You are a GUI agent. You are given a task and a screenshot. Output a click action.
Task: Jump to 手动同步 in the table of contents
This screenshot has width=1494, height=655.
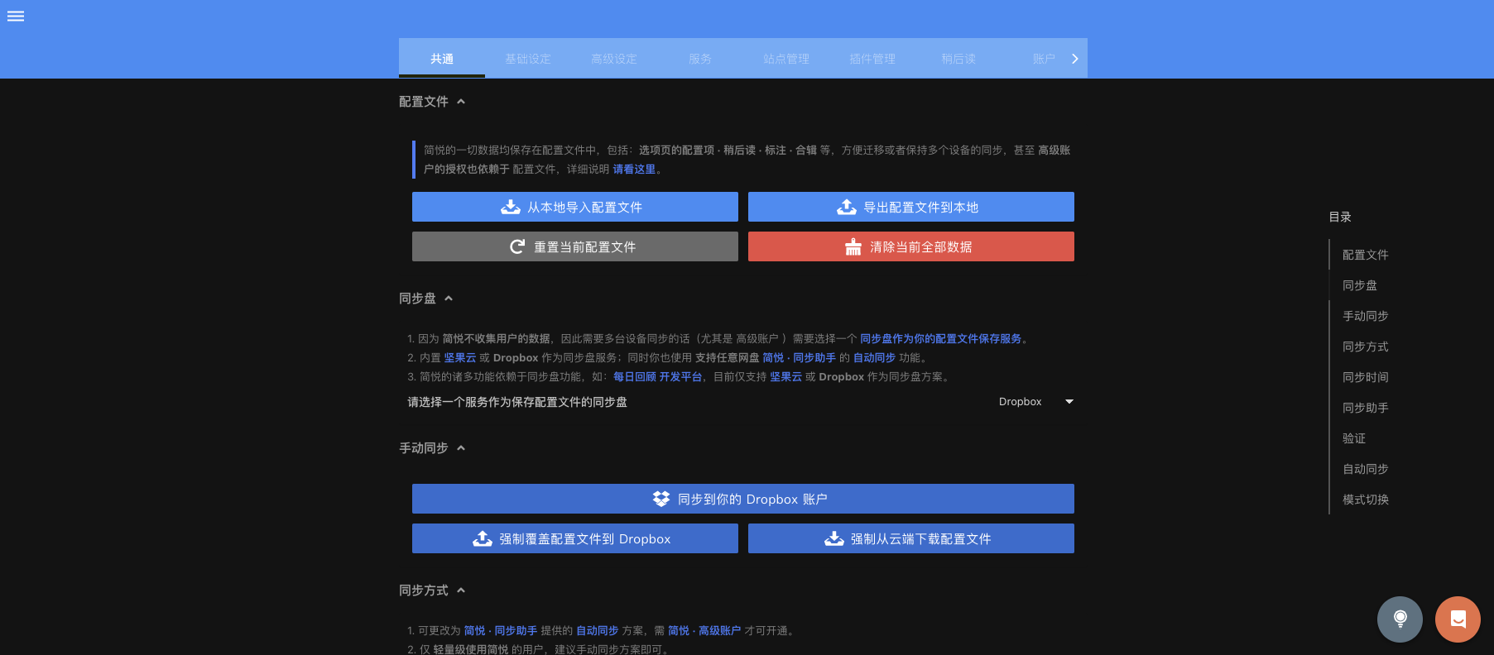[1365, 316]
